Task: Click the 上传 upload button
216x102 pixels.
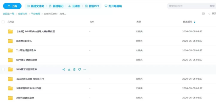Action: (12, 6)
